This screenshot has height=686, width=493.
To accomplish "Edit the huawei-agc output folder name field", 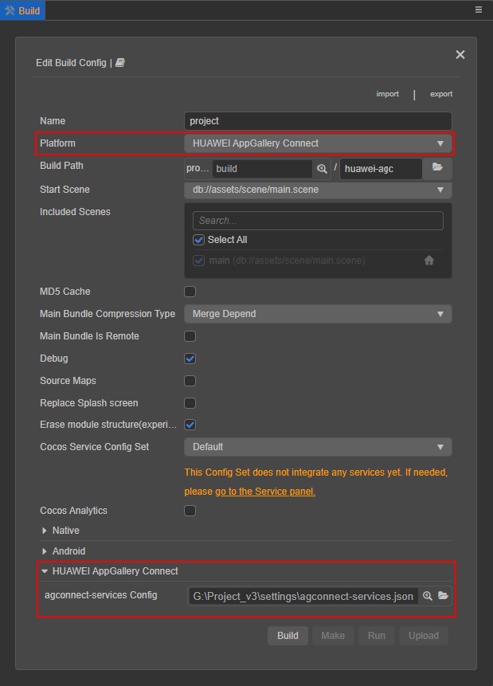I will coord(381,169).
